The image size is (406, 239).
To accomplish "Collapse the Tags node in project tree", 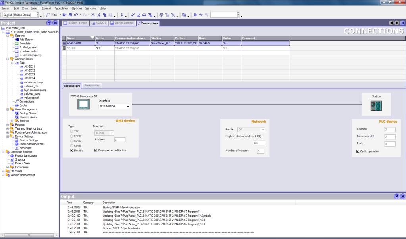I will pos(12,63).
